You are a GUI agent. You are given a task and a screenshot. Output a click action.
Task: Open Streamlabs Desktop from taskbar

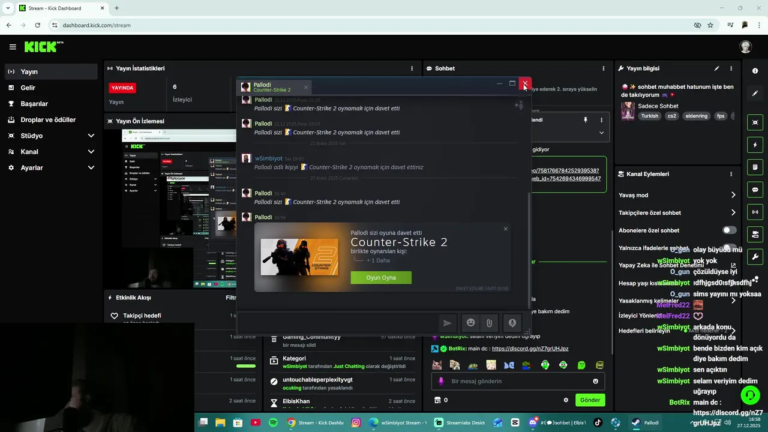click(460, 422)
